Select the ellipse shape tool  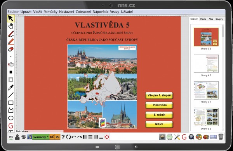pos(11,118)
